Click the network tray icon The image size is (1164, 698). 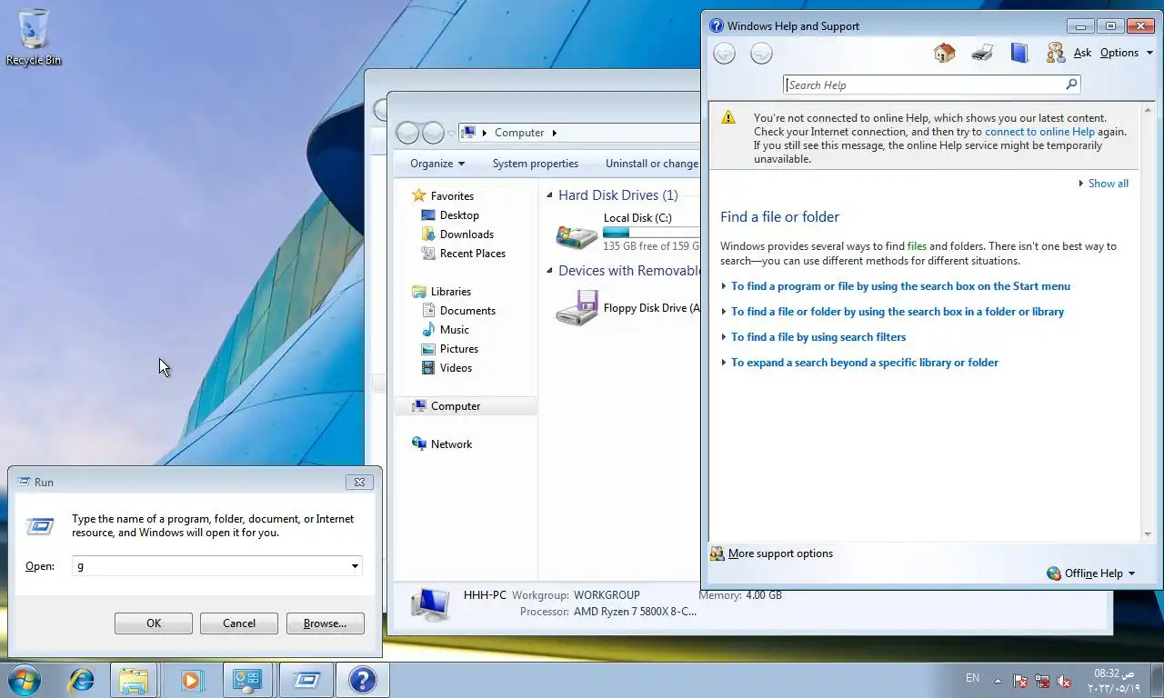[x=1042, y=681]
